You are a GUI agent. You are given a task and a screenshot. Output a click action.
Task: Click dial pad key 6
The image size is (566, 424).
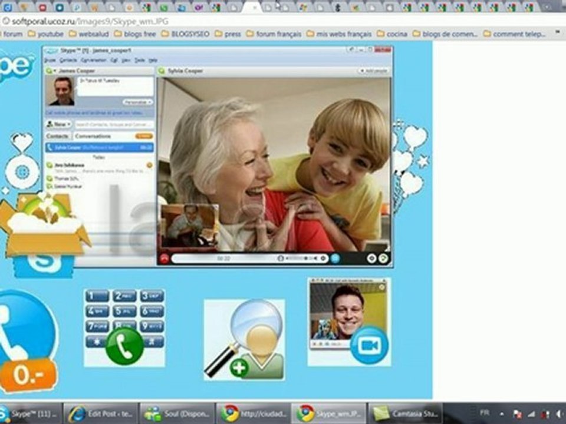[152, 311]
